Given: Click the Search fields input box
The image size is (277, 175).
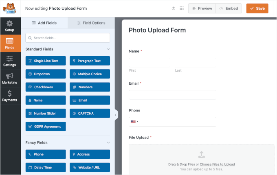Looking at the screenshot, I should point(68,38).
